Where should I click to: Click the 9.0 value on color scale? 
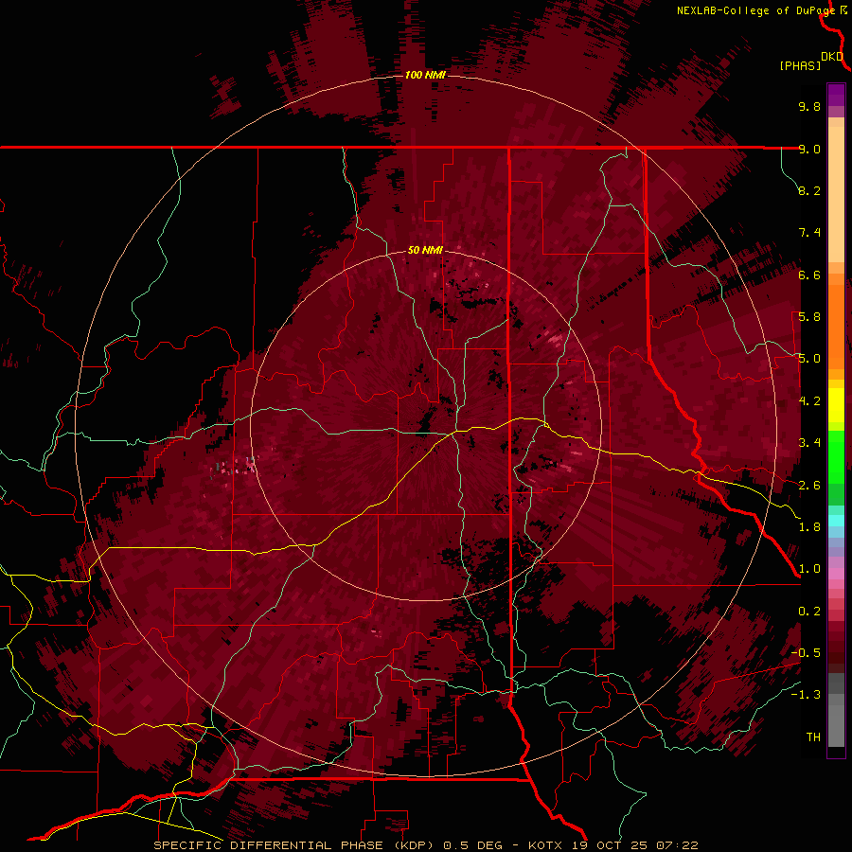[x=809, y=149]
